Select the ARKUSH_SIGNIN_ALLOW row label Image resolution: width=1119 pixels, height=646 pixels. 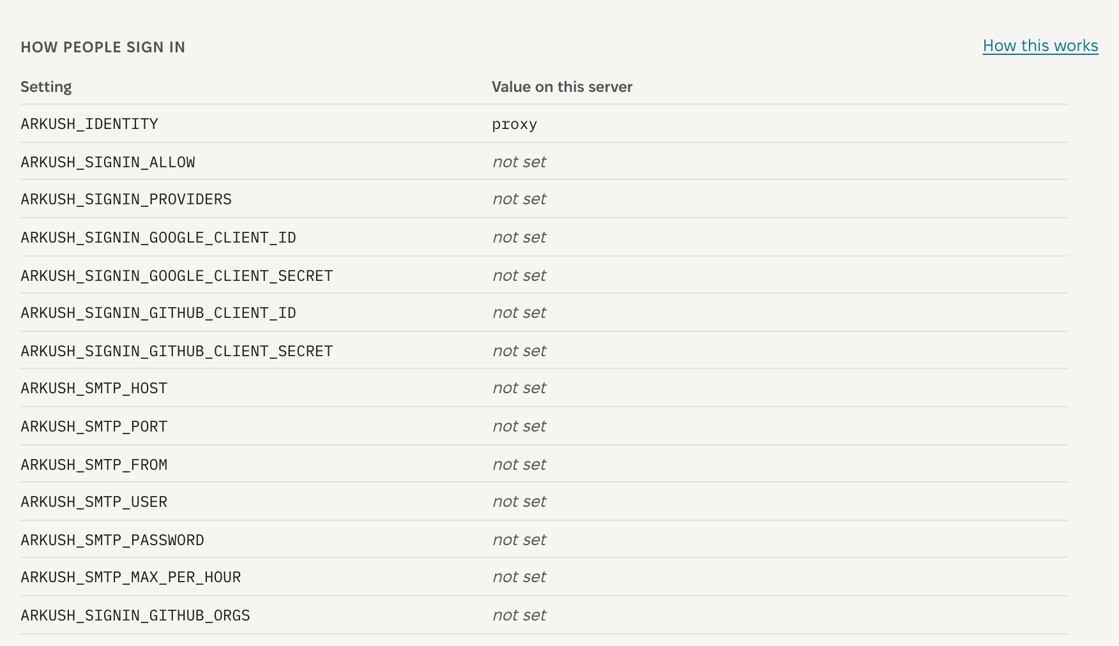click(x=108, y=162)
